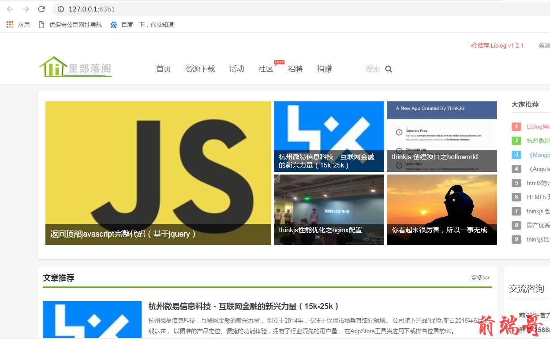Screen dimensions: 550x342
Task: Open the 杭州微易信息科技 featured tile in the slider
Action: pyautogui.click(x=329, y=137)
